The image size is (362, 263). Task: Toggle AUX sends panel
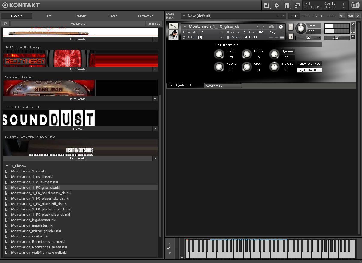[x=353, y=32]
